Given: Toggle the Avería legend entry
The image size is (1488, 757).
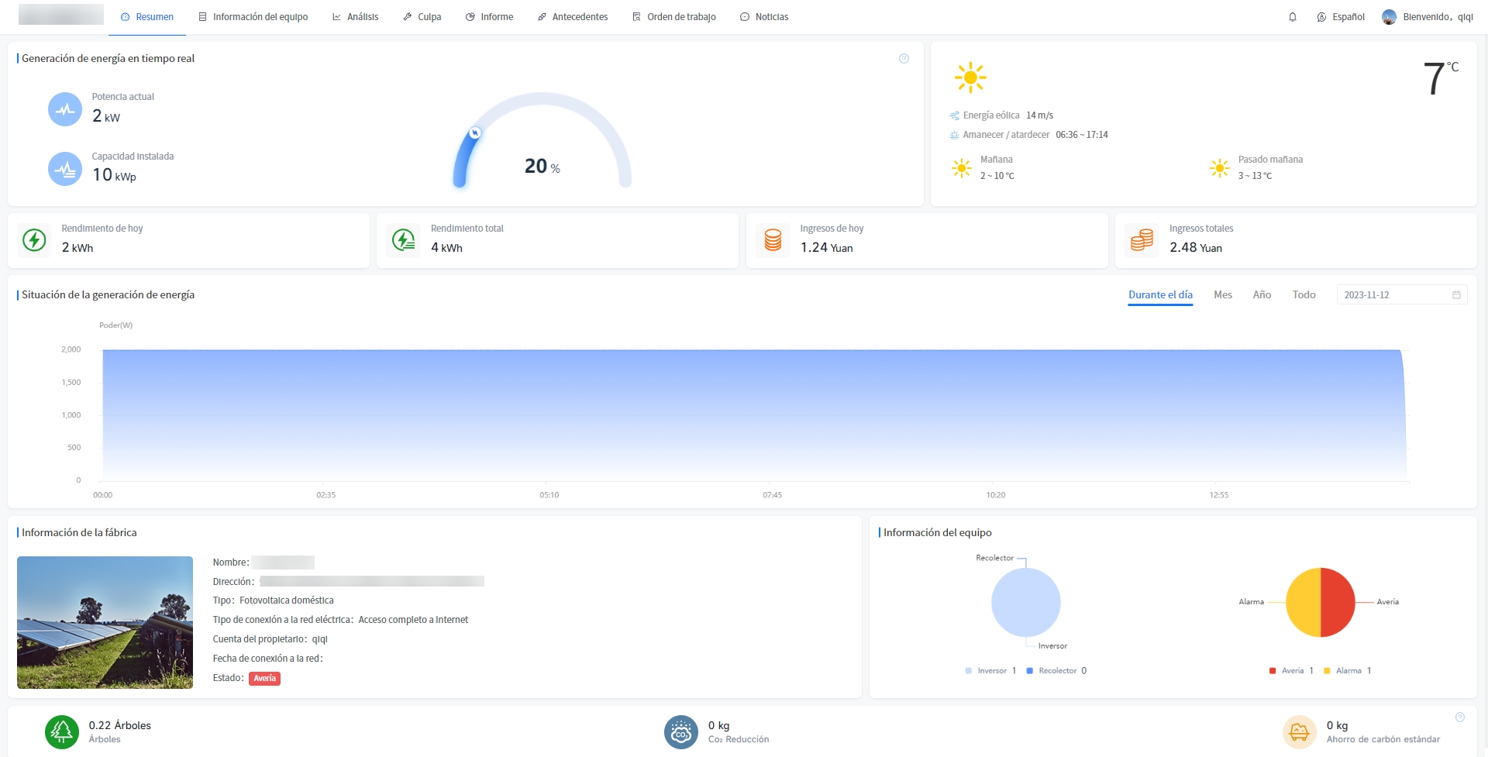Looking at the screenshot, I should tap(1291, 671).
